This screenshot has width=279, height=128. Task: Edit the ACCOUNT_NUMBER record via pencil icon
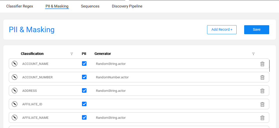click(15, 77)
